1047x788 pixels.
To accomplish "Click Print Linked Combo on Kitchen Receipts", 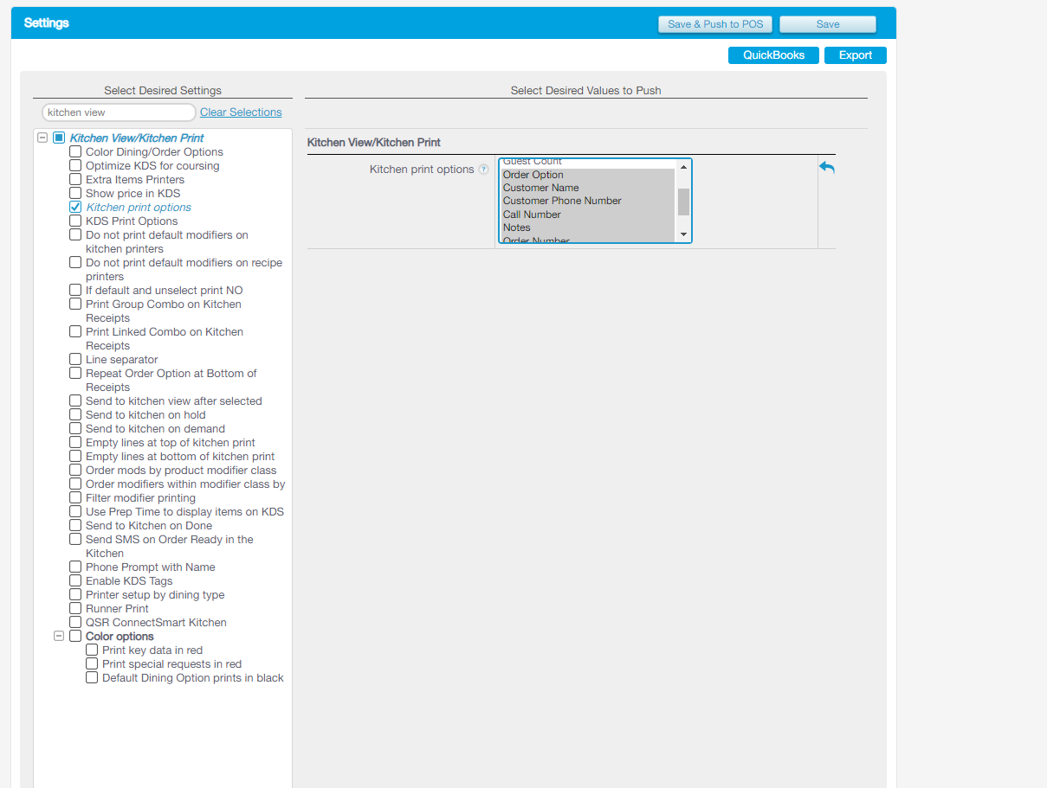I will (x=165, y=338).
